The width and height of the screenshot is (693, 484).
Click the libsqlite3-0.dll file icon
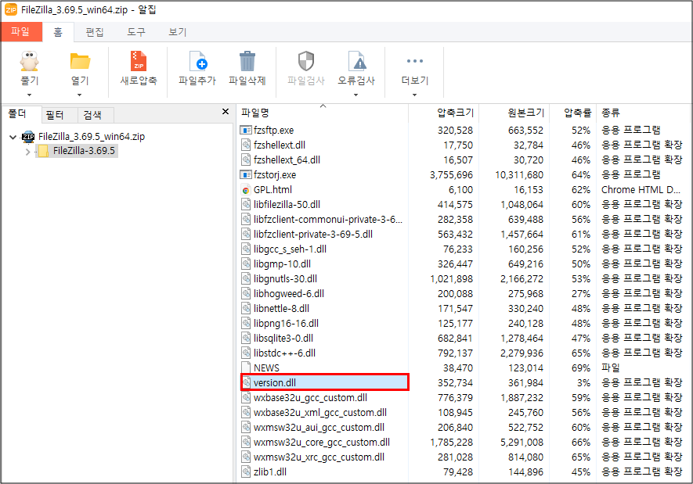coord(246,338)
